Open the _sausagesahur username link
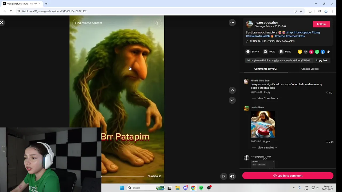 [266, 22]
